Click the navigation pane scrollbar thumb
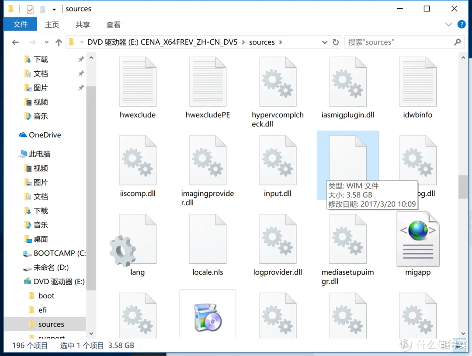Screen dimensions: 472x356 tap(91, 188)
